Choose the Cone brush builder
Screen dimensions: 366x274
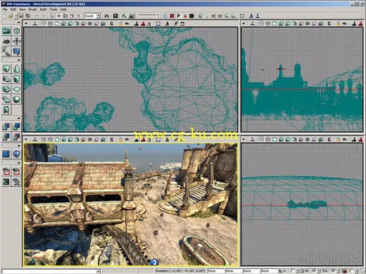point(16,68)
